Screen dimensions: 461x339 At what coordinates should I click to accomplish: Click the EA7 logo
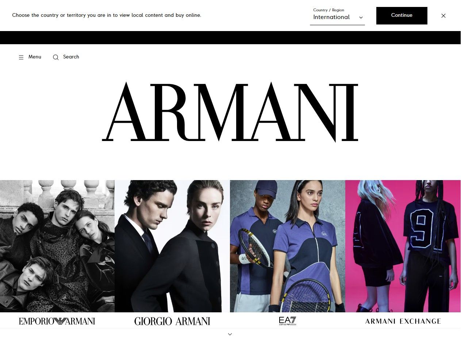coord(288,321)
